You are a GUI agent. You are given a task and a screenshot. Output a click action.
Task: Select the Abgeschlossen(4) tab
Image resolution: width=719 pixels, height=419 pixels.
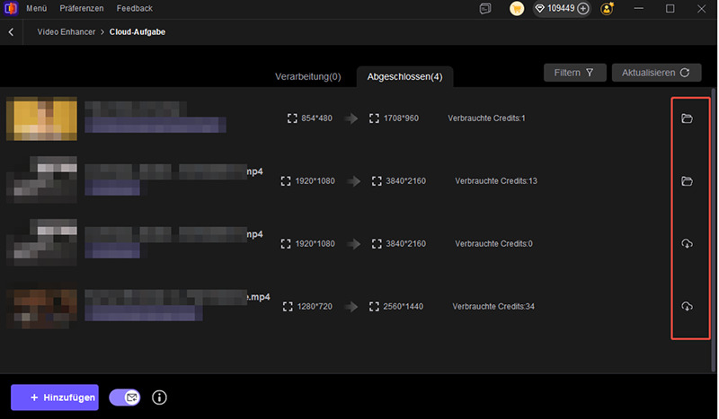tap(404, 77)
